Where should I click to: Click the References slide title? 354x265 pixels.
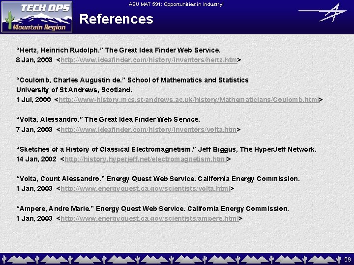(116, 19)
